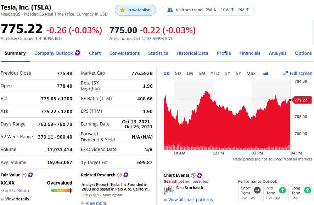314x205 pixels.
Task: Click the Day's Range value 763.59 - 780.78
Action: [55, 124]
